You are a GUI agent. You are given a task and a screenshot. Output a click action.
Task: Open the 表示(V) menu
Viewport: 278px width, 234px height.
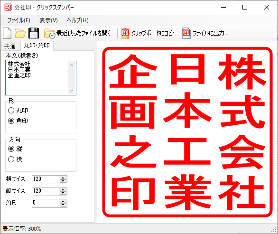[x=48, y=20]
